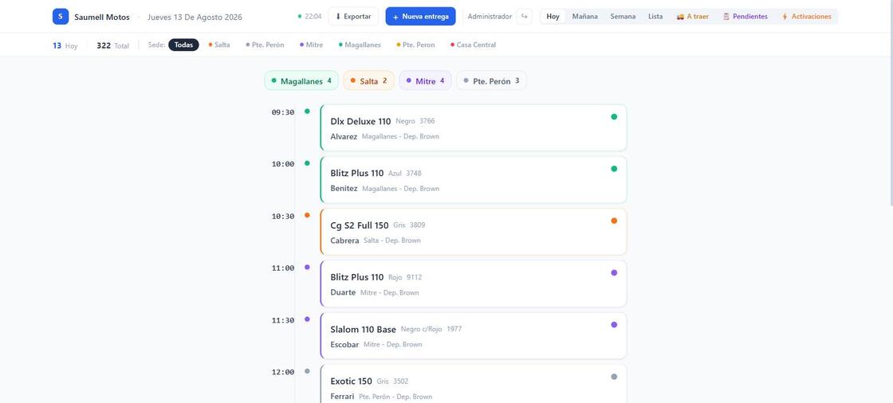Click the Mitre 4 summary chip
This screenshot has height=403, width=893.
[426, 80]
